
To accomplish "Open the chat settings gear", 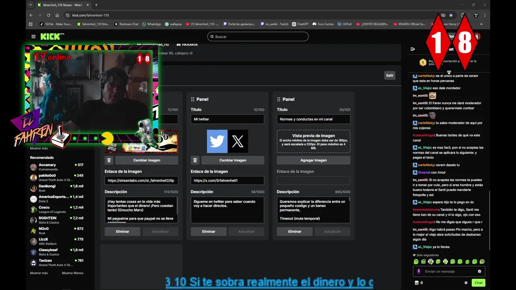I will tap(466, 283).
